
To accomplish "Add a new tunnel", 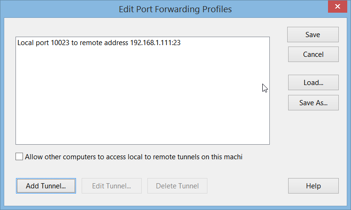I will [x=46, y=186].
